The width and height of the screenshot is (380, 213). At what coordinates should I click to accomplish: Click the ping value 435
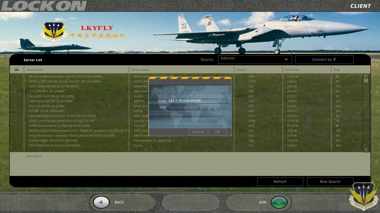[338, 146]
